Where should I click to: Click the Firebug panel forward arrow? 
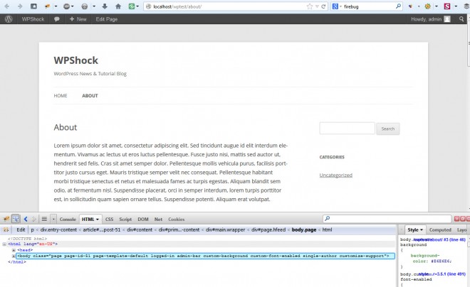tap(34, 219)
